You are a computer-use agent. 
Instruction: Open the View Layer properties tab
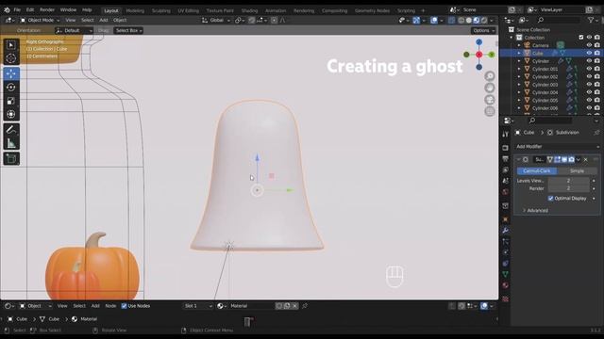pyautogui.click(x=506, y=169)
